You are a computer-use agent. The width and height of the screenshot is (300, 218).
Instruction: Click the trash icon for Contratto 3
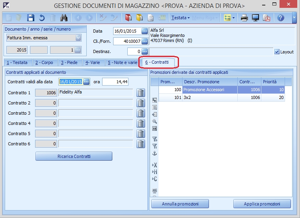pyautogui.click(x=141, y=113)
